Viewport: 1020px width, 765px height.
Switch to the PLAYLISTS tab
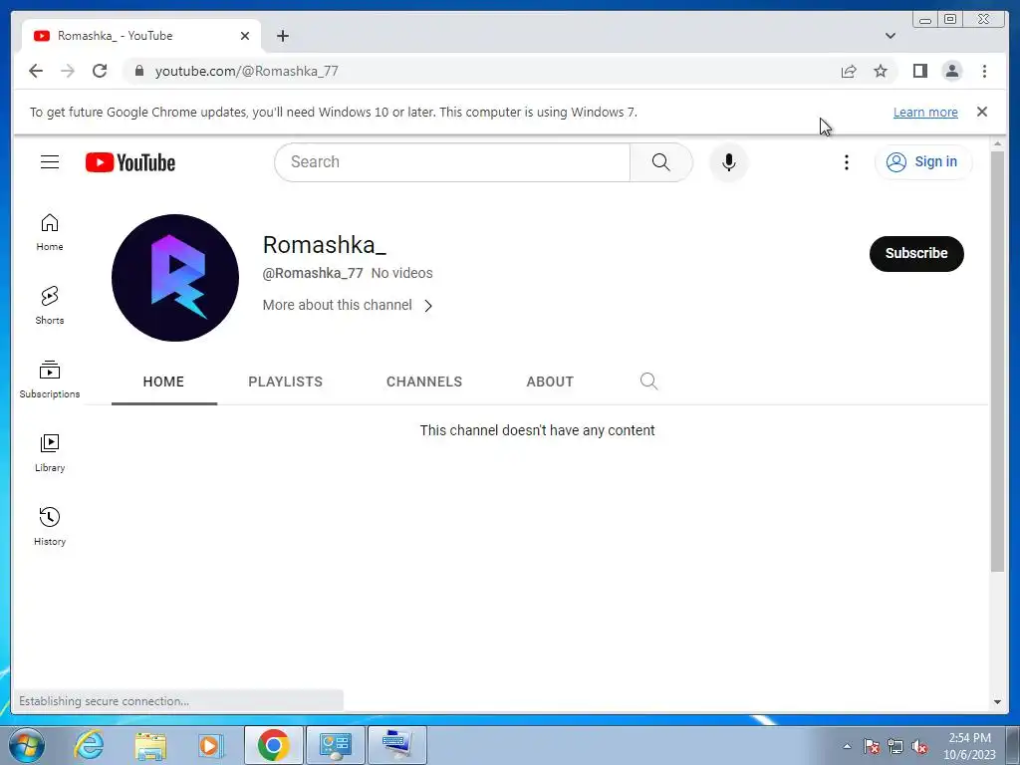click(286, 382)
